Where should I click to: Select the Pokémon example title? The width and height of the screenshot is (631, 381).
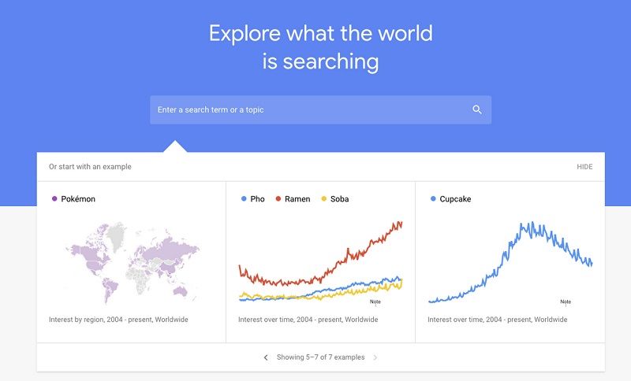[x=78, y=198]
